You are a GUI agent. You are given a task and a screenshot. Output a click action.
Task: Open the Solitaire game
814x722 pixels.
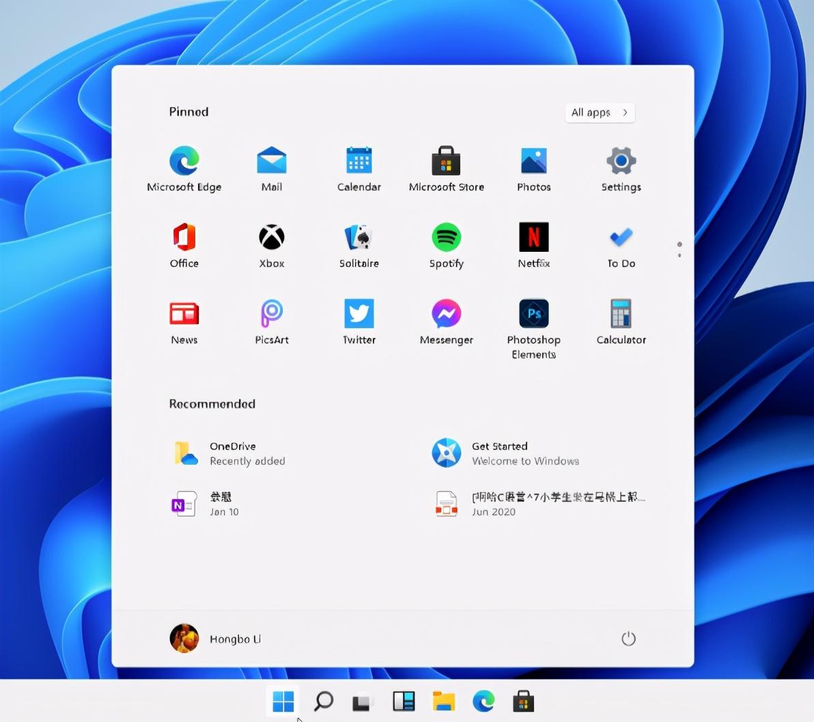coord(359,246)
